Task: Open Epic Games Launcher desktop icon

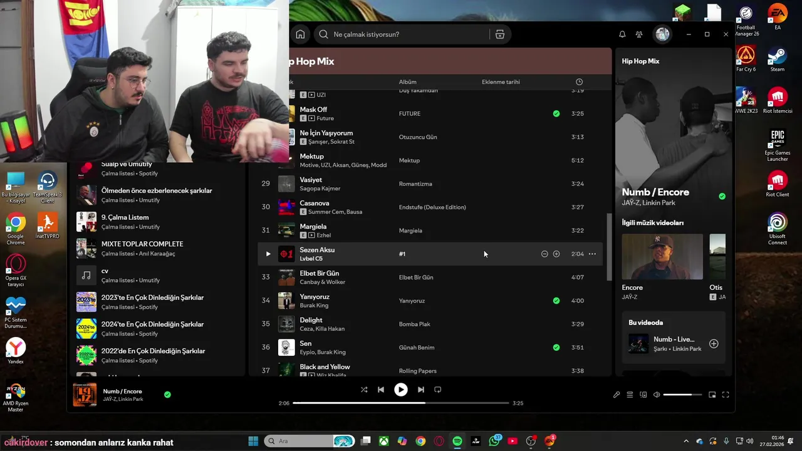Action: (x=778, y=146)
